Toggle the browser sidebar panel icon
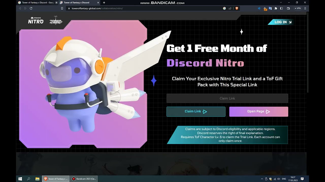 click(x=281, y=8)
